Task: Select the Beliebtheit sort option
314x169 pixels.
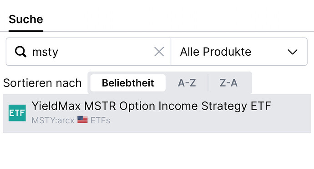Action: (x=128, y=83)
